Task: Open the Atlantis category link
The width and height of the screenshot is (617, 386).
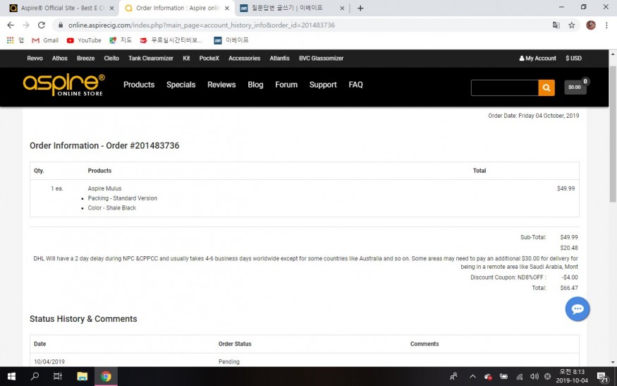Action: (279, 59)
